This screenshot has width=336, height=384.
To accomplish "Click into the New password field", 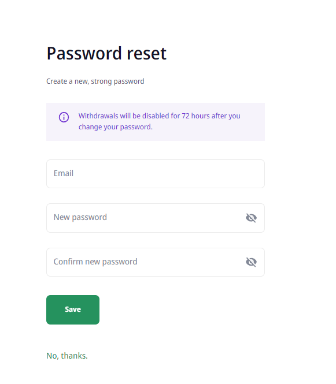I will [x=156, y=218].
